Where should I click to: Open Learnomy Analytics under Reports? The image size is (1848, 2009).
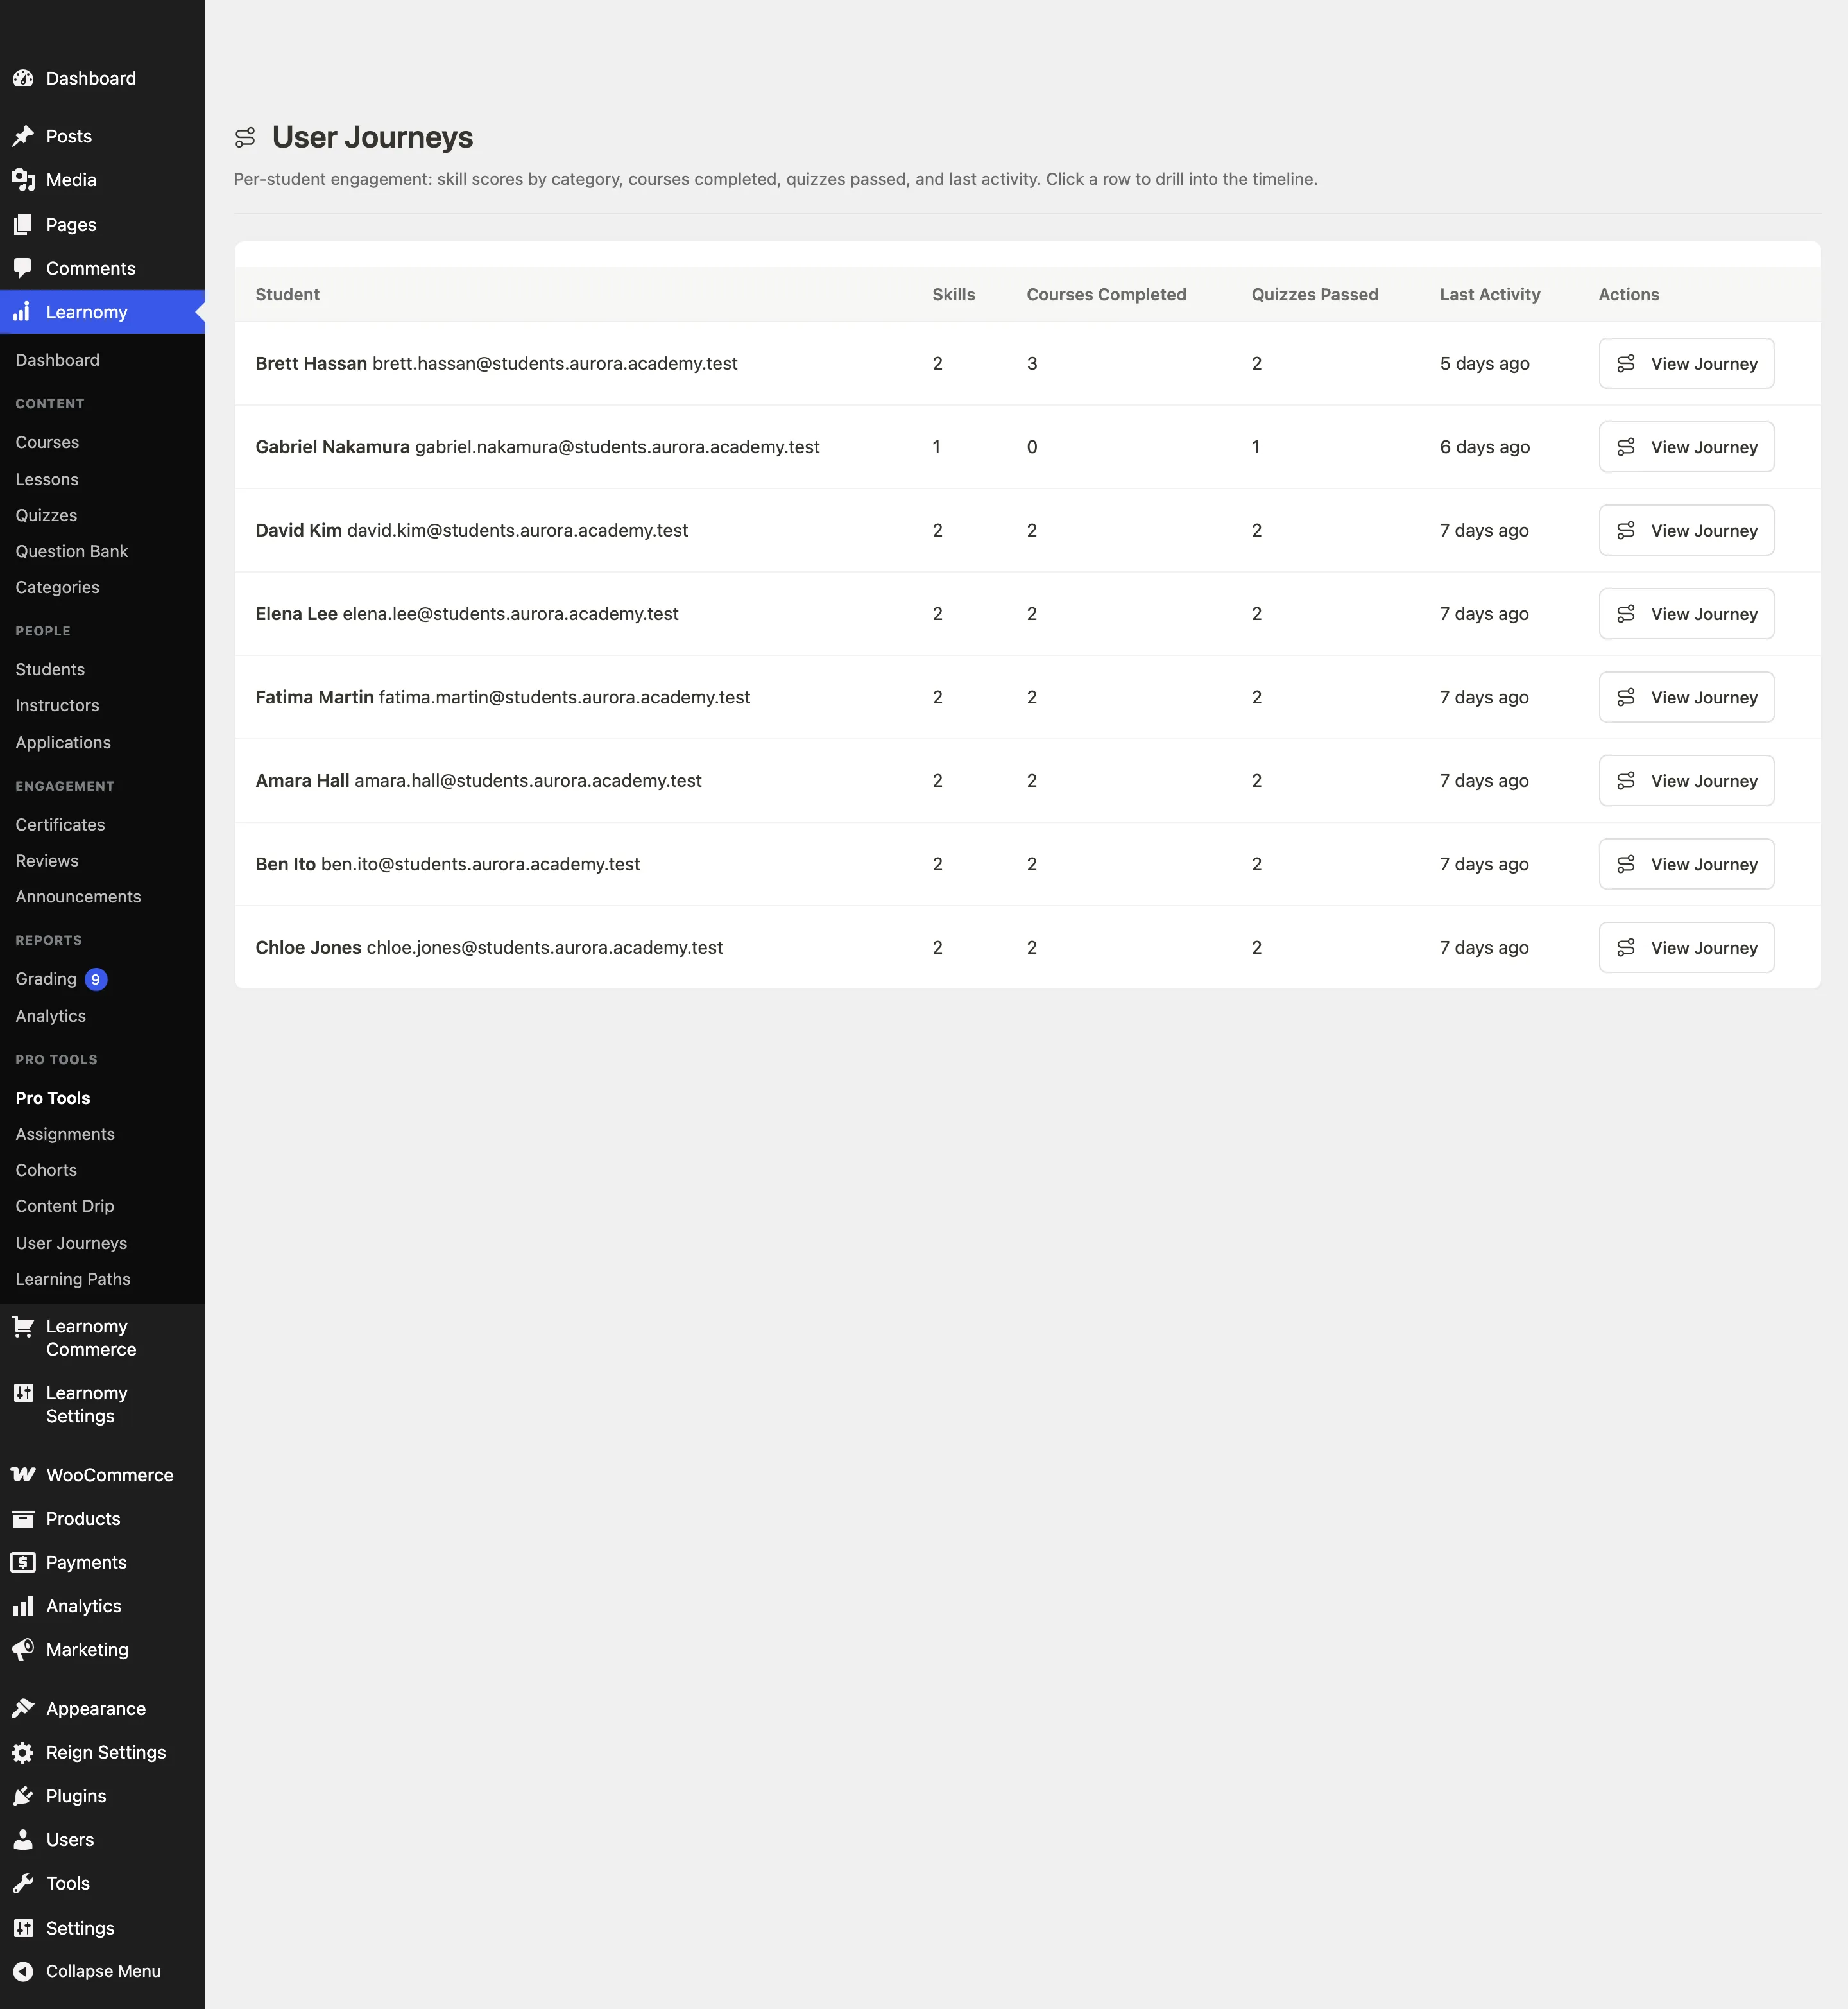coord(51,1015)
